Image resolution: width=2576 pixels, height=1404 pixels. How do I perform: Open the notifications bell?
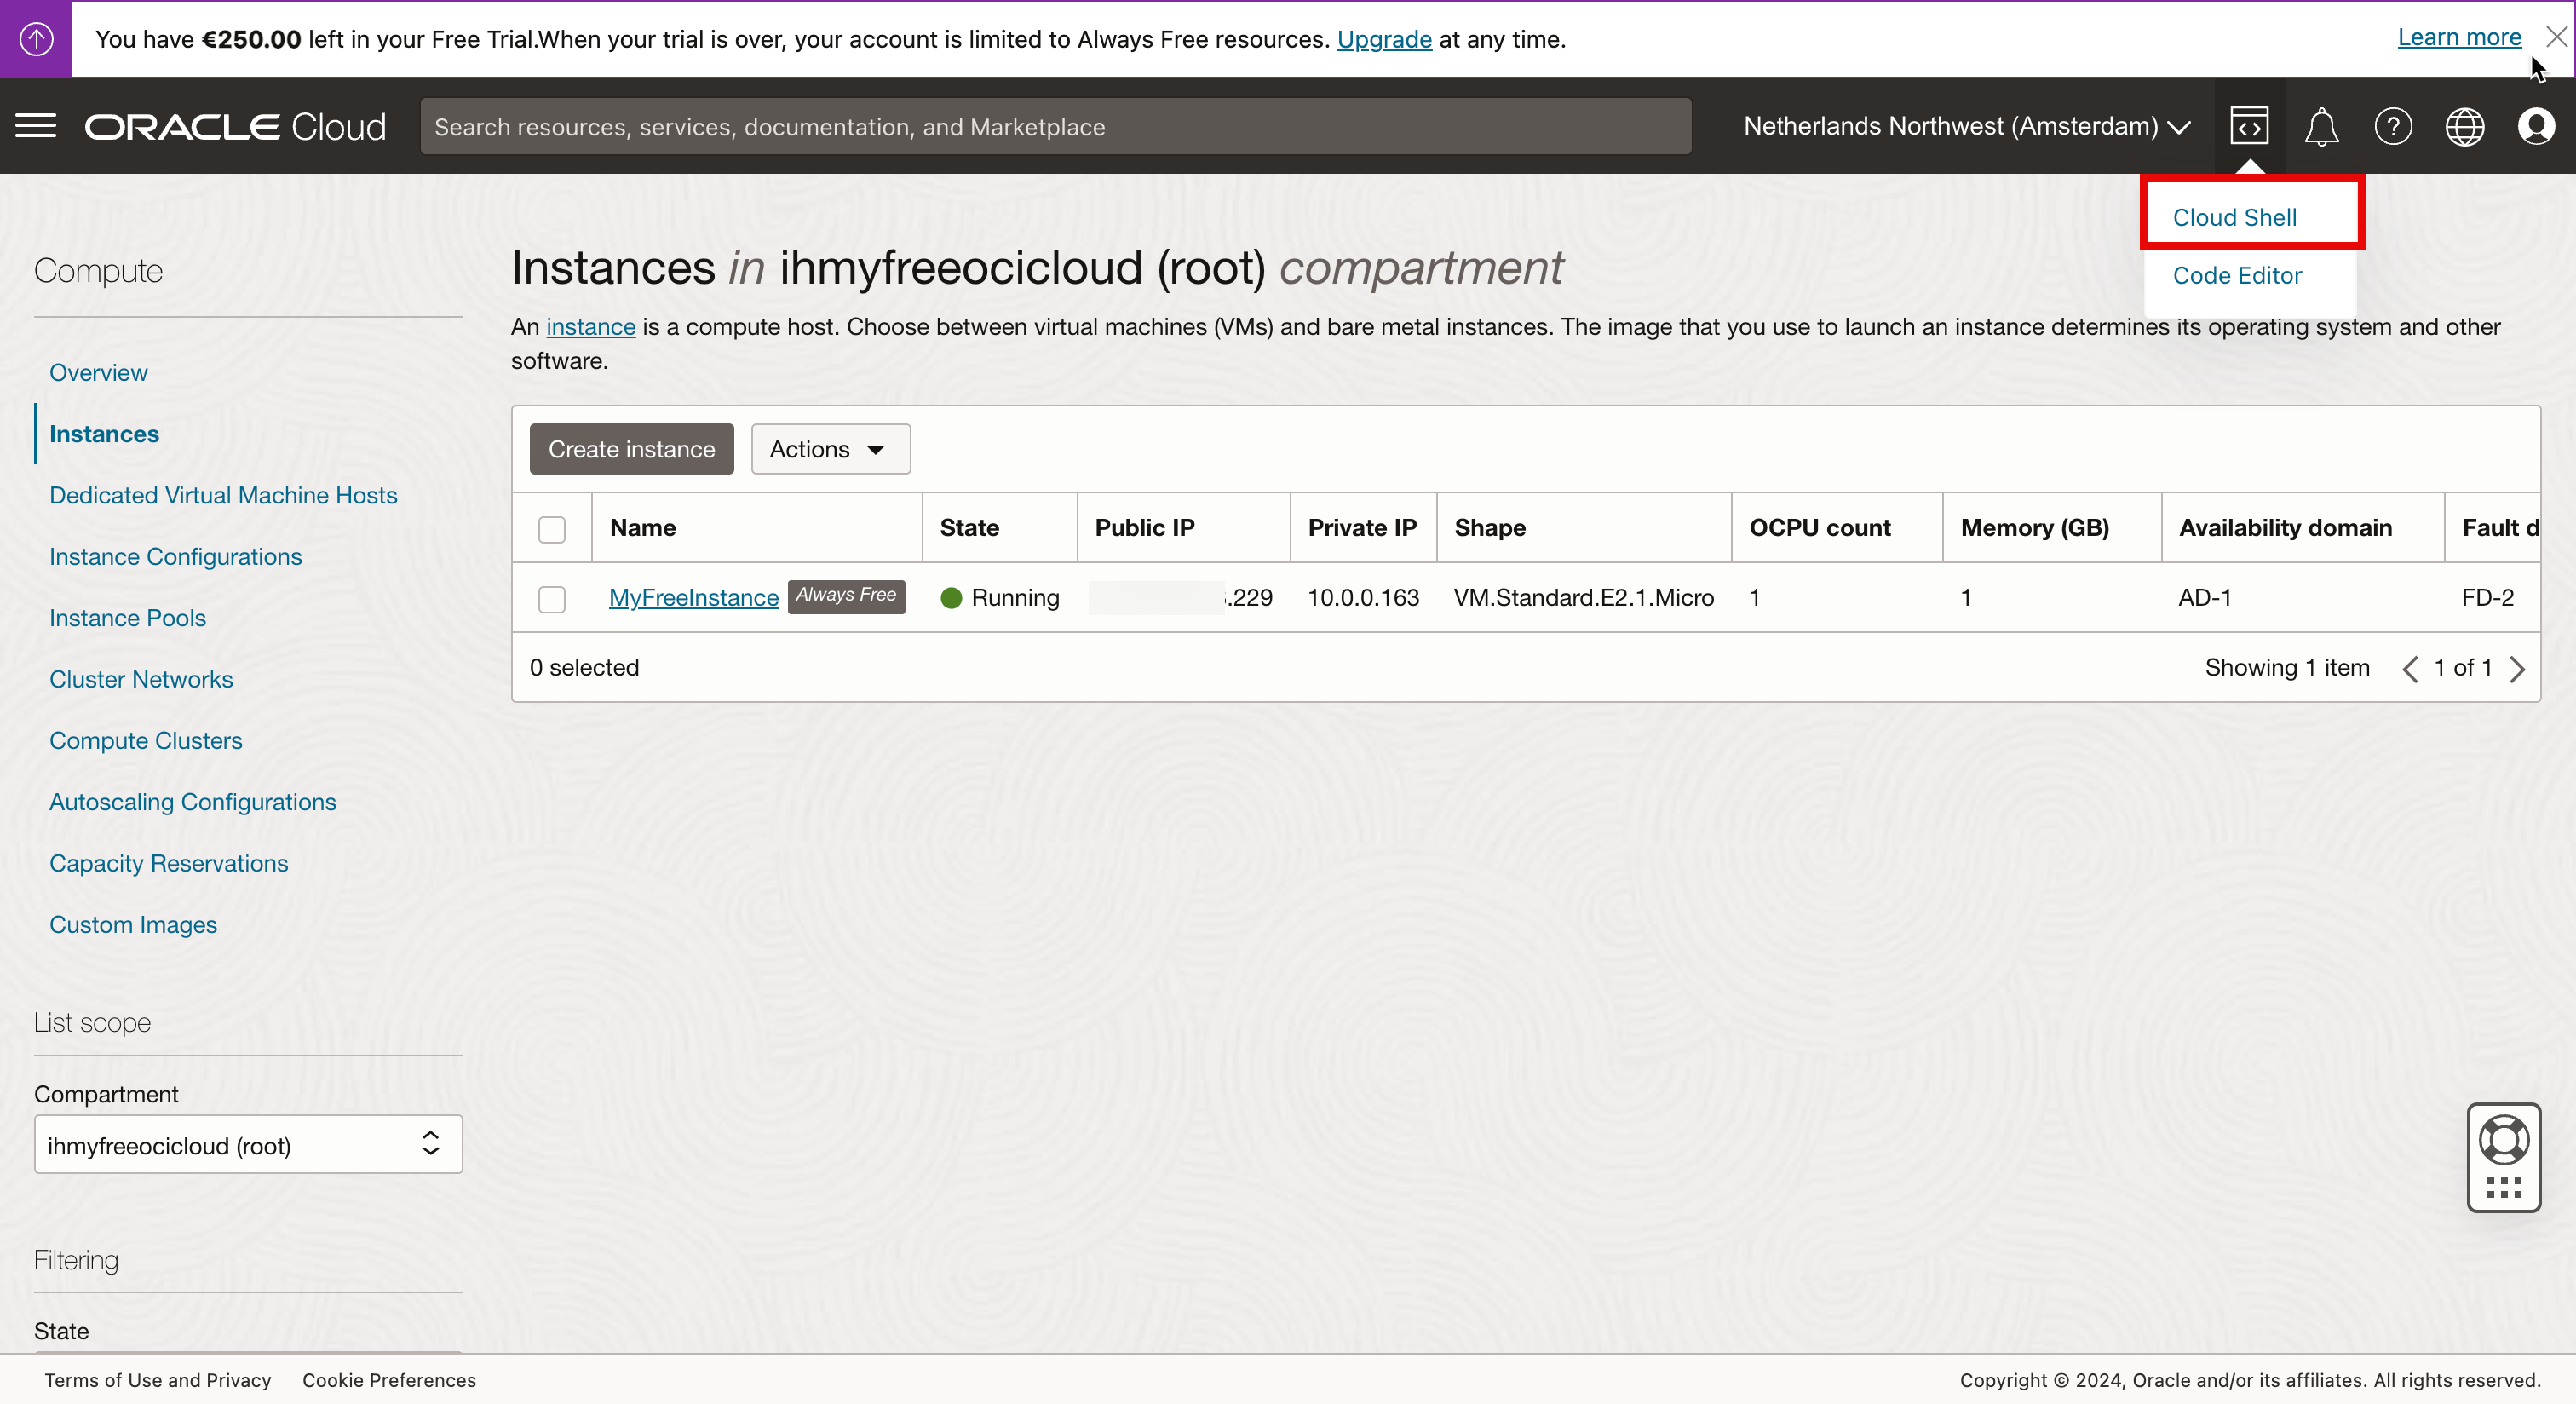click(x=2321, y=127)
